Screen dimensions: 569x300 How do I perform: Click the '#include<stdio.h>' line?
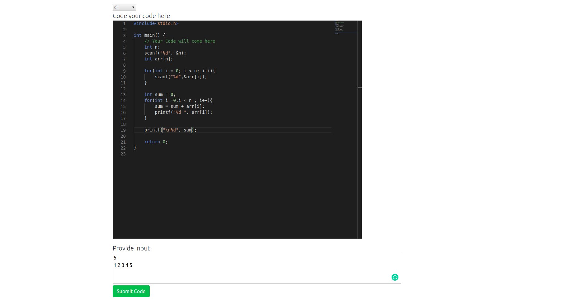coord(156,23)
